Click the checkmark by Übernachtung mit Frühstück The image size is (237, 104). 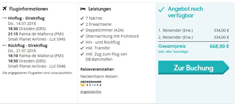(x=82, y=36)
